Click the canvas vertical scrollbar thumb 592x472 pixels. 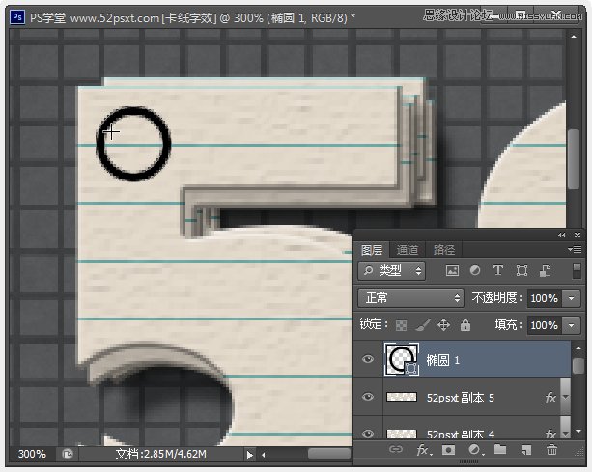pos(574,158)
